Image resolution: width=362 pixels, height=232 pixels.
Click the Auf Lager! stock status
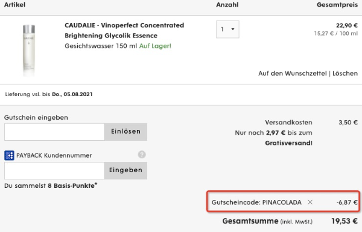tap(155, 46)
